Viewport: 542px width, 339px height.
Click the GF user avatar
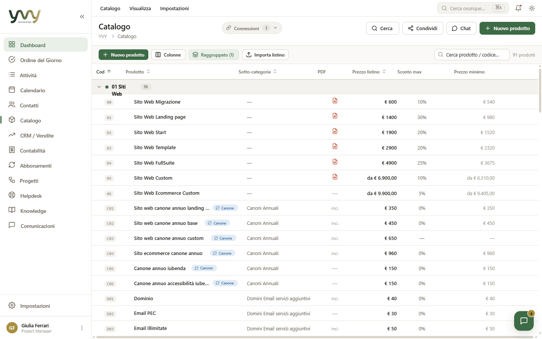[12, 328]
